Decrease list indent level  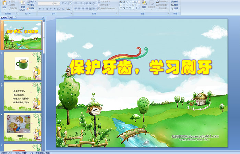[87, 3]
